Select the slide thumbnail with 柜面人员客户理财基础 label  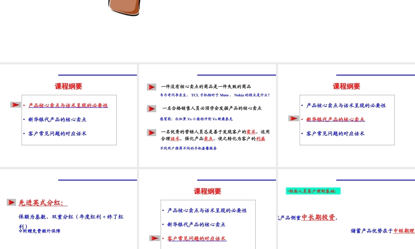coord(347,209)
